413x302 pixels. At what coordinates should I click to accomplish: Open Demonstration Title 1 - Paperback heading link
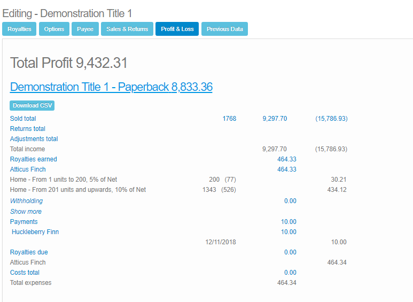111,87
